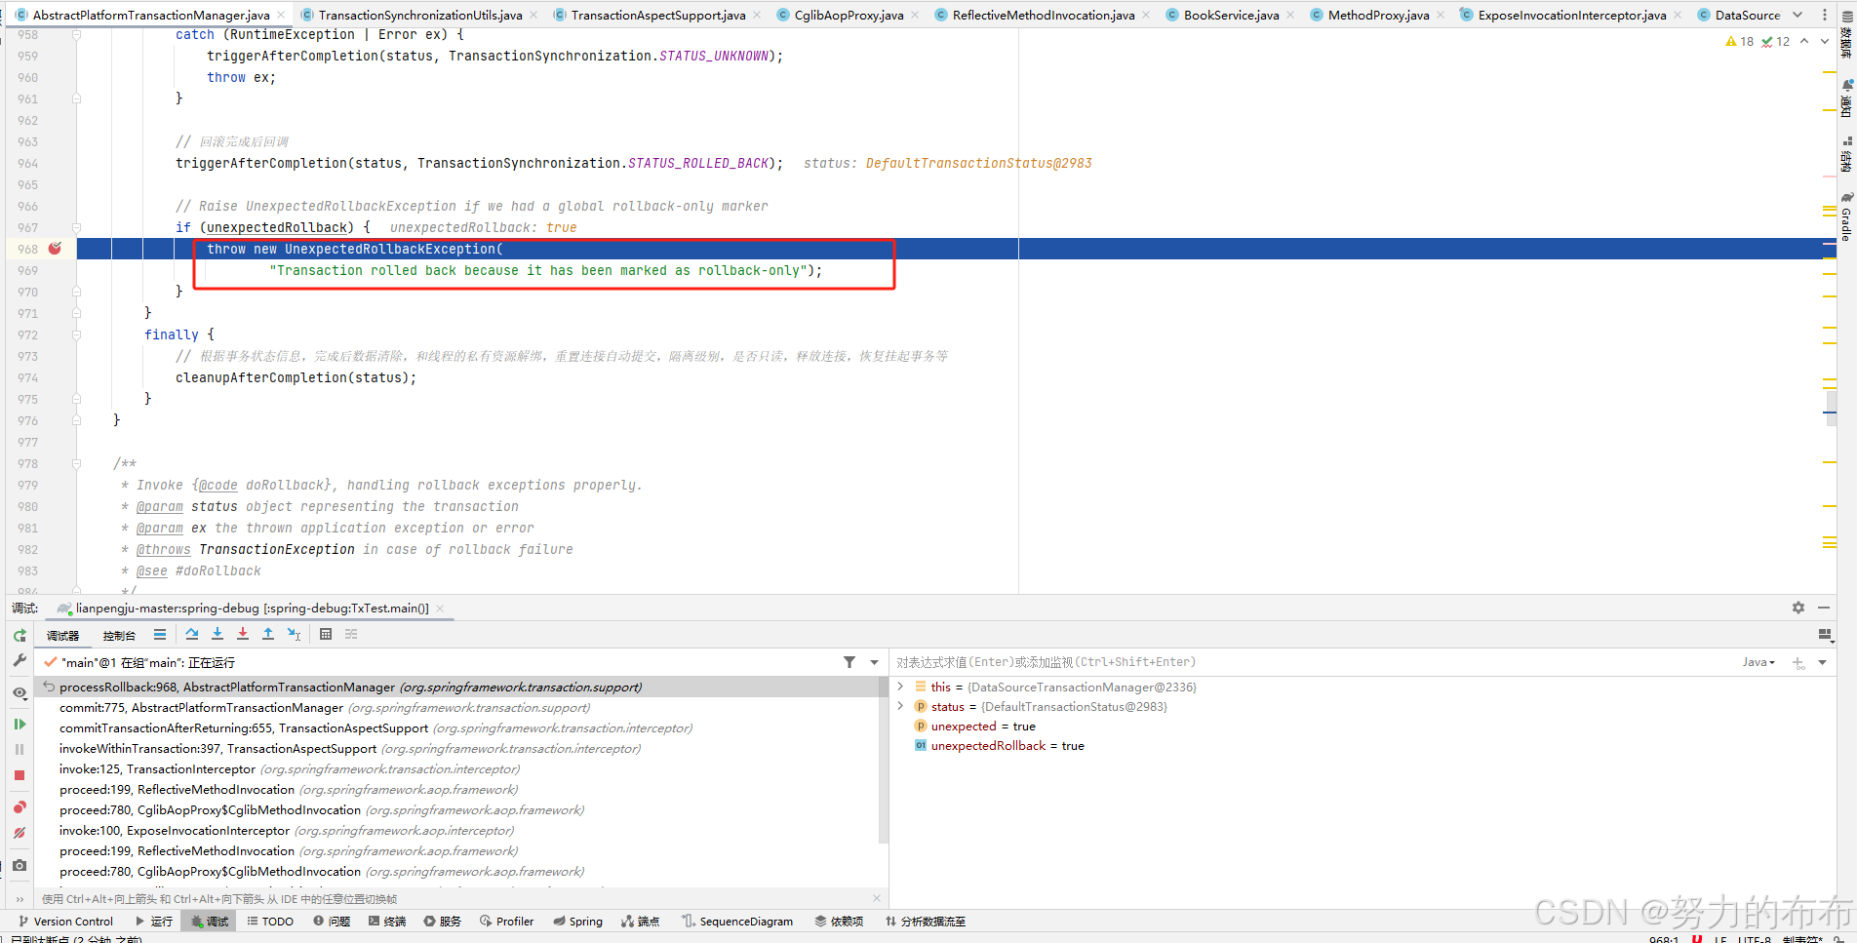The width and height of the screenshot is (1857, 943).
Task: Stop the debug session red square
Action: [x=20, y=775]
